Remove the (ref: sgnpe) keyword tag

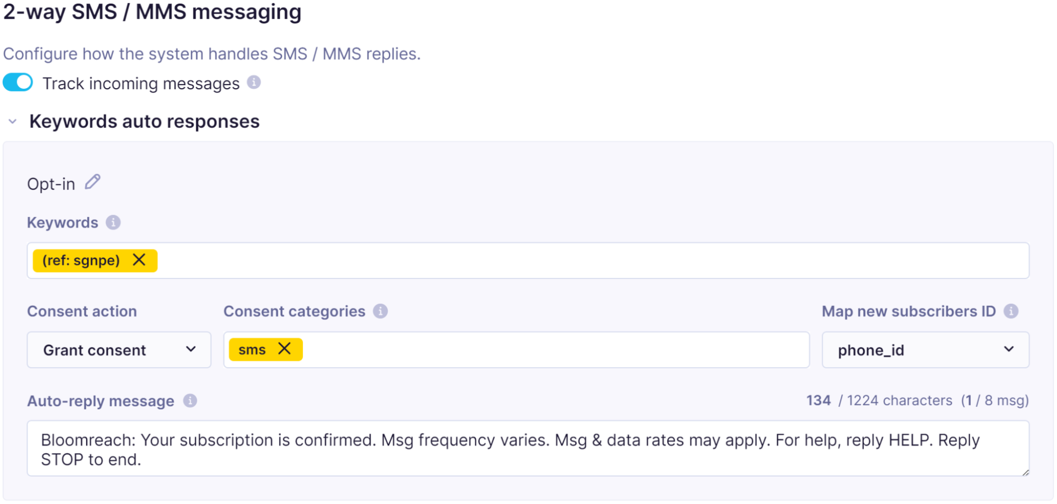(x=139, y=260)
